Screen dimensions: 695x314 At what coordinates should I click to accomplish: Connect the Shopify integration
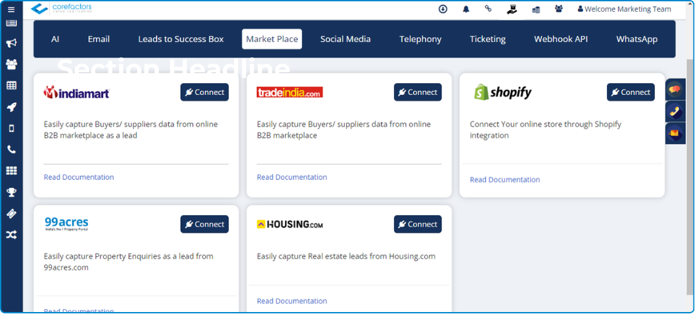(630, 92)
